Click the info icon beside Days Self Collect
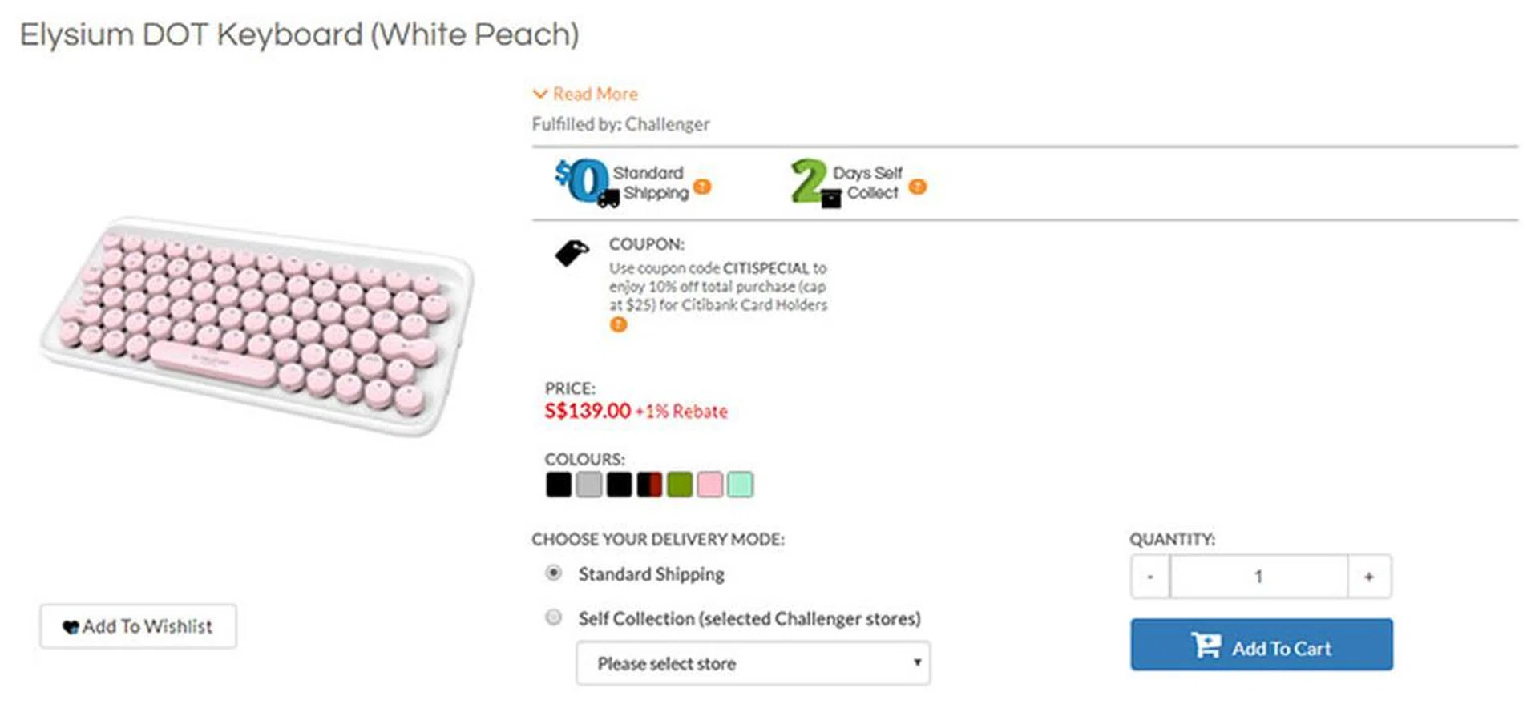This screenshot has height=716, width=1539. [x=918, y=187]
